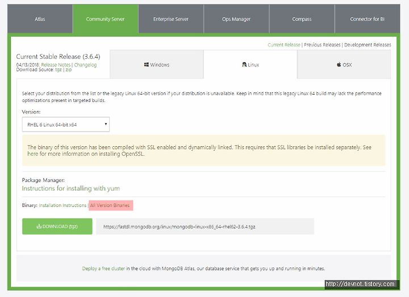Click the Linux penguin icon
Screen dimensions: 409x297
244,65
